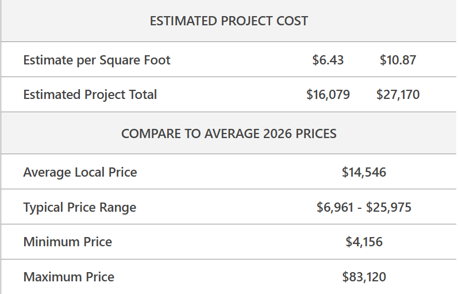Select the 'Maximum Price' label
Image resolution: width=458 pixels, height=294 pixels.
[68, 277]
